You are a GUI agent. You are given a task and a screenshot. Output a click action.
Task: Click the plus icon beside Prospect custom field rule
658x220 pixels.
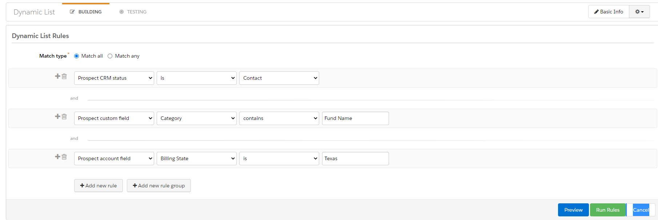tap(57, 116)
